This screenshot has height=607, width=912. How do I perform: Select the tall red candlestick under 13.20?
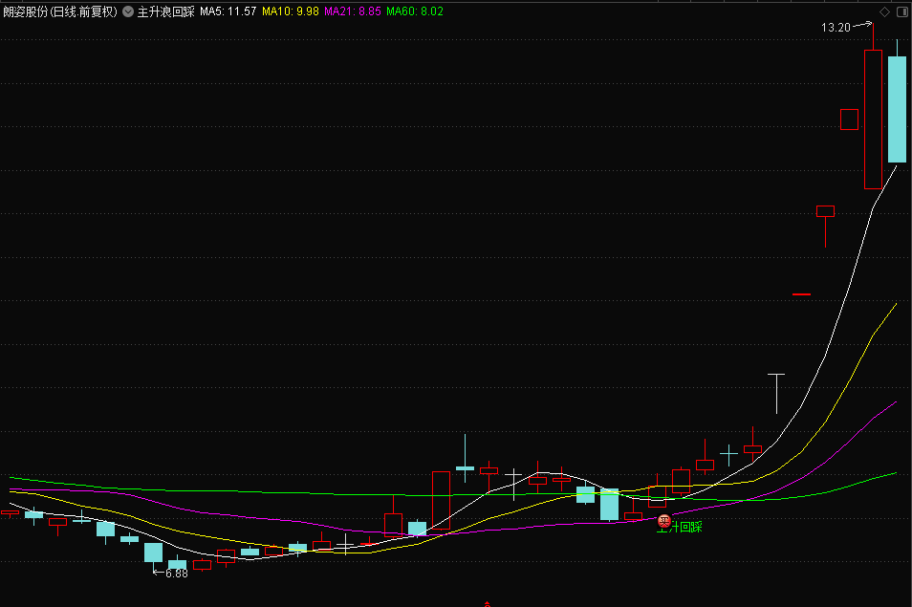tap(873, 119)
